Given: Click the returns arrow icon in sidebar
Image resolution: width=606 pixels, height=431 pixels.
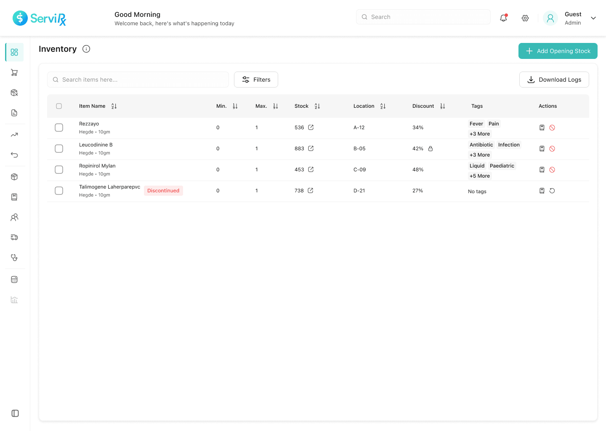Looking at the screenshot, I should pyautogui.click(x=14, y=155).
